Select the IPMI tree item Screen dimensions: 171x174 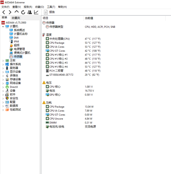(x=16, y=42)
